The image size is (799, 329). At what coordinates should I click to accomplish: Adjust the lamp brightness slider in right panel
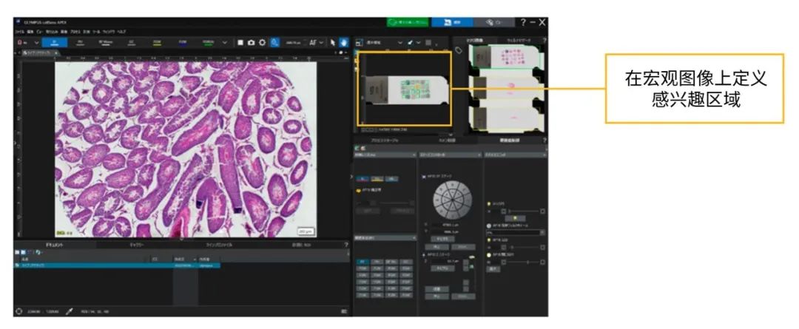point(522,211)
